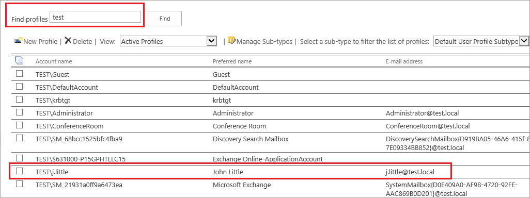Click the New Profile link
Image resolution: width=530 pixels, height=198 pixels.
40,41
